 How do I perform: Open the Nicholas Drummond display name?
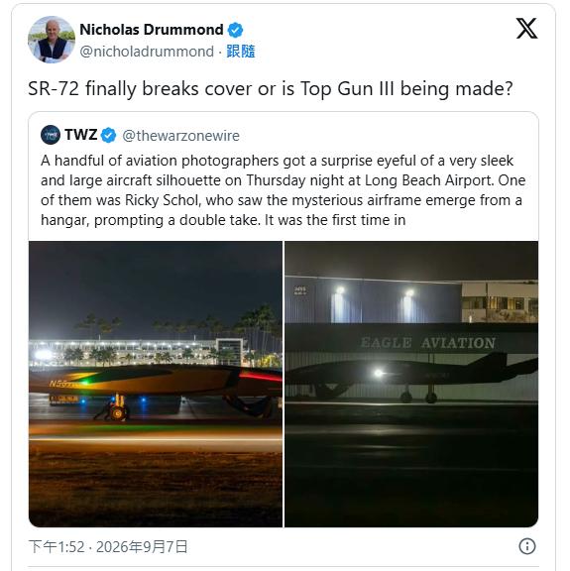click(152, 30)
